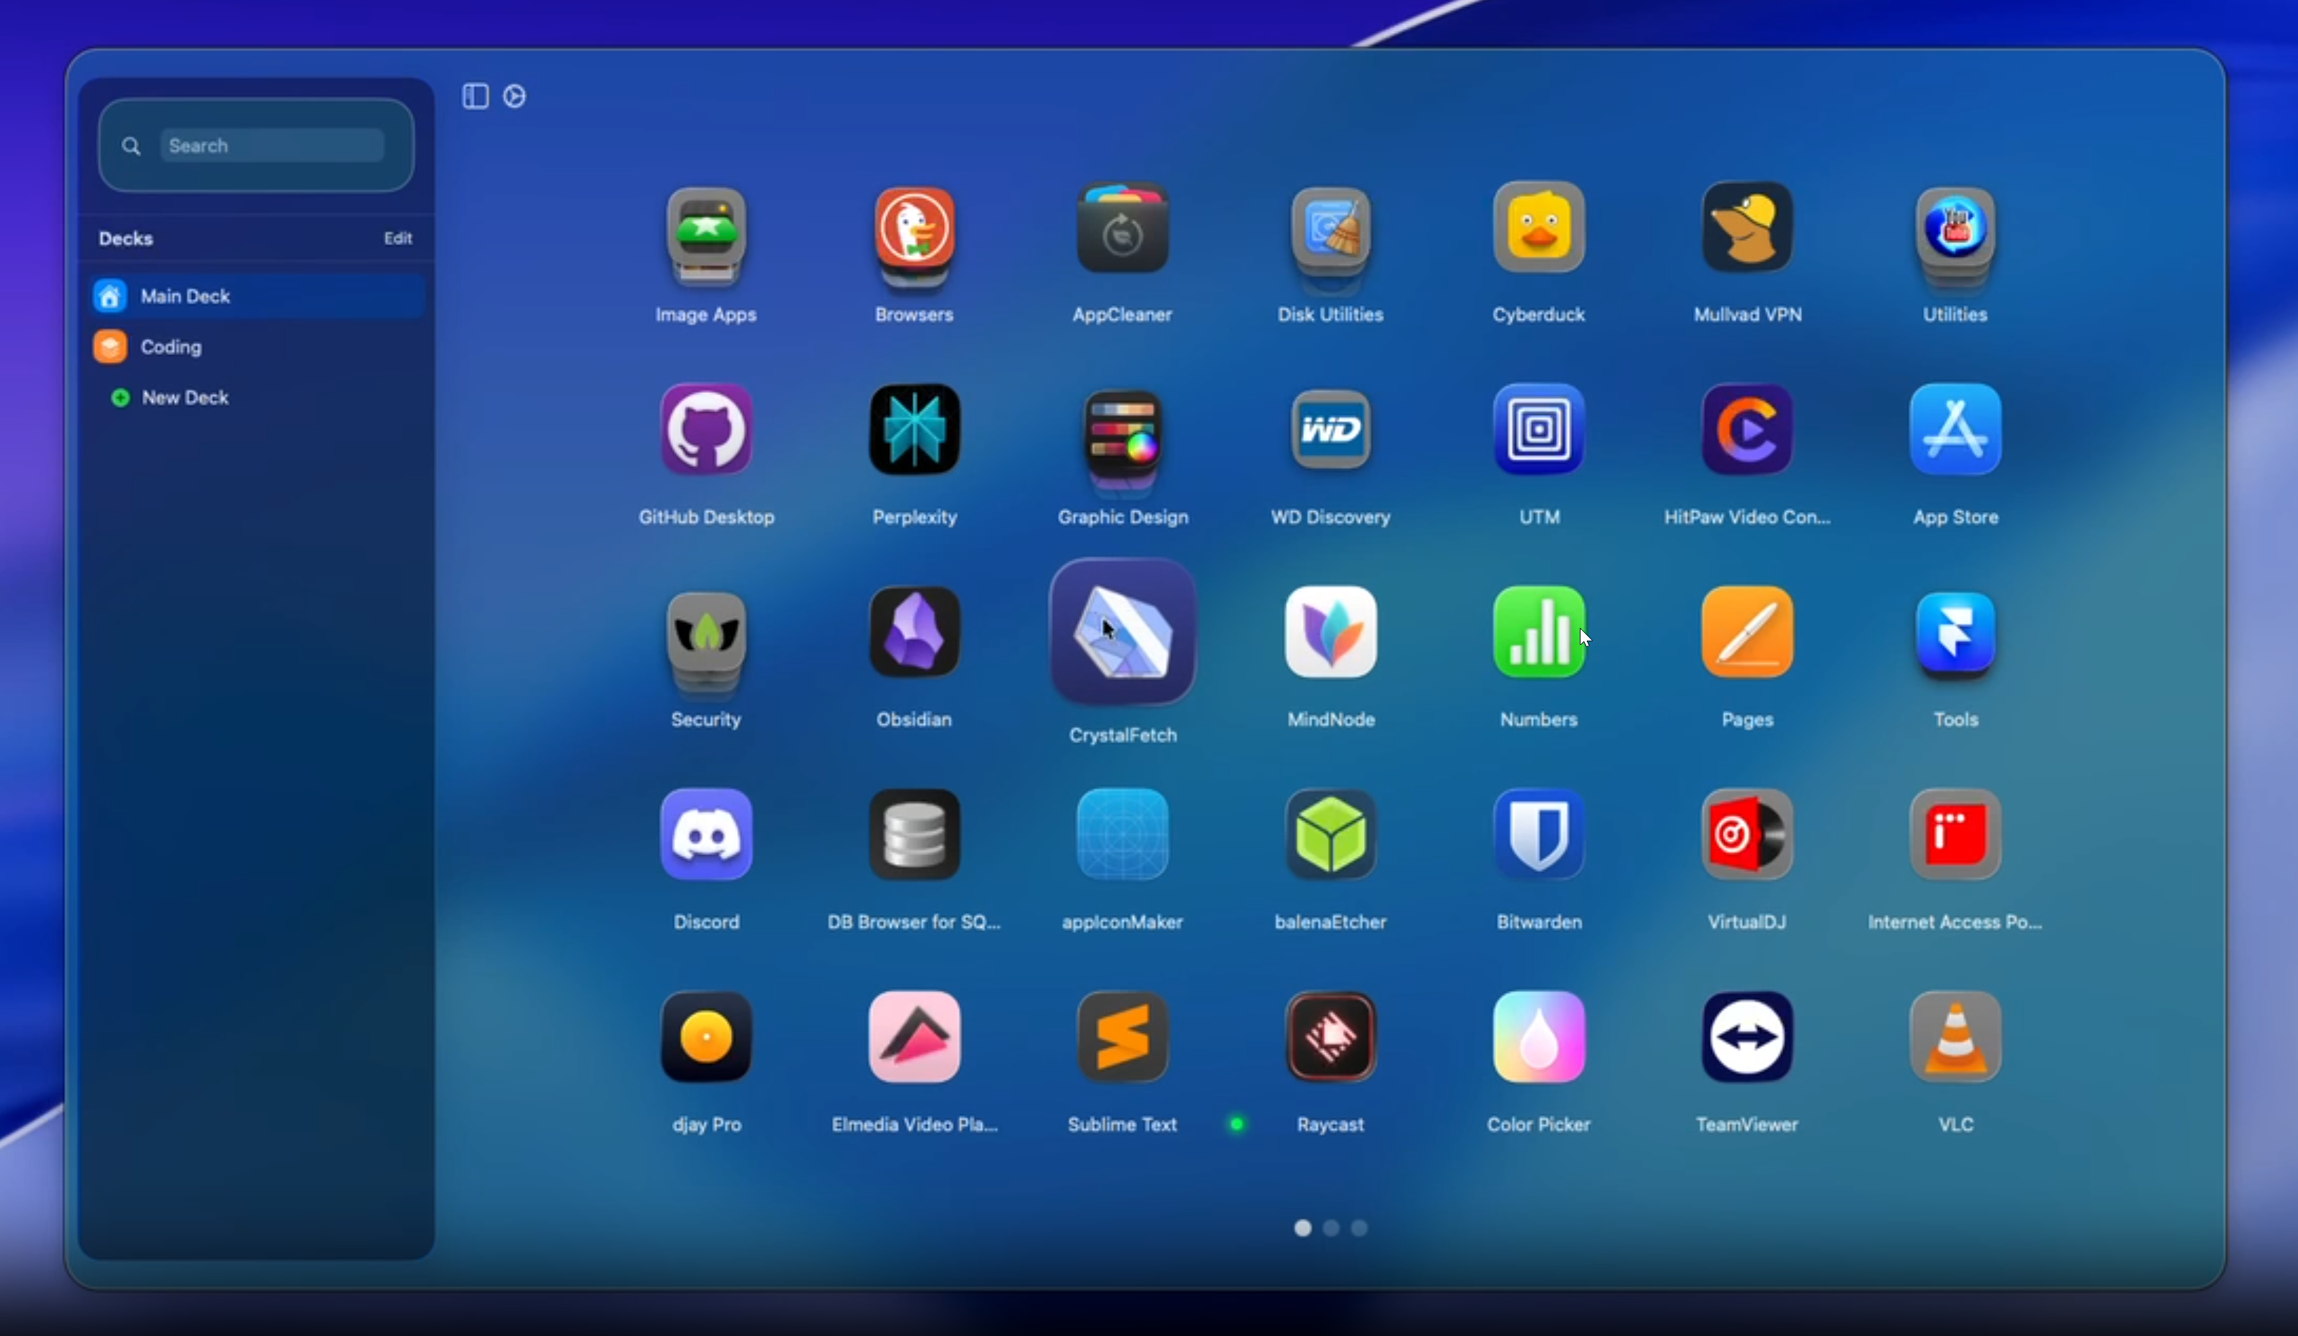
Task: Switch to the Coding deck
Action: pyautogui.click(x=170, y=346)
